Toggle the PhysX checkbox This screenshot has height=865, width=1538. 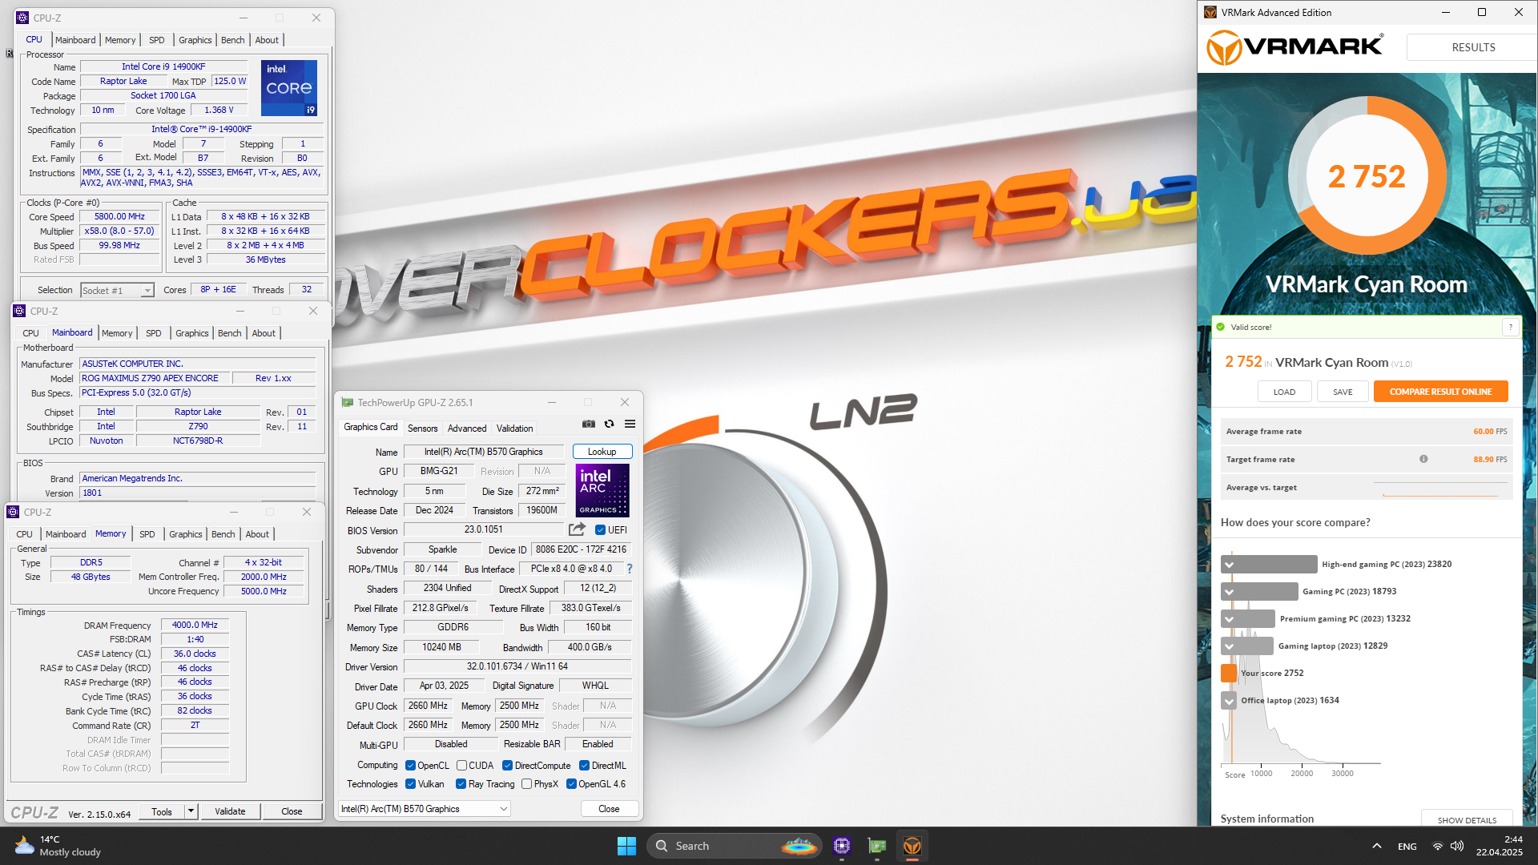pyautogui.click(x=526, y=784)
